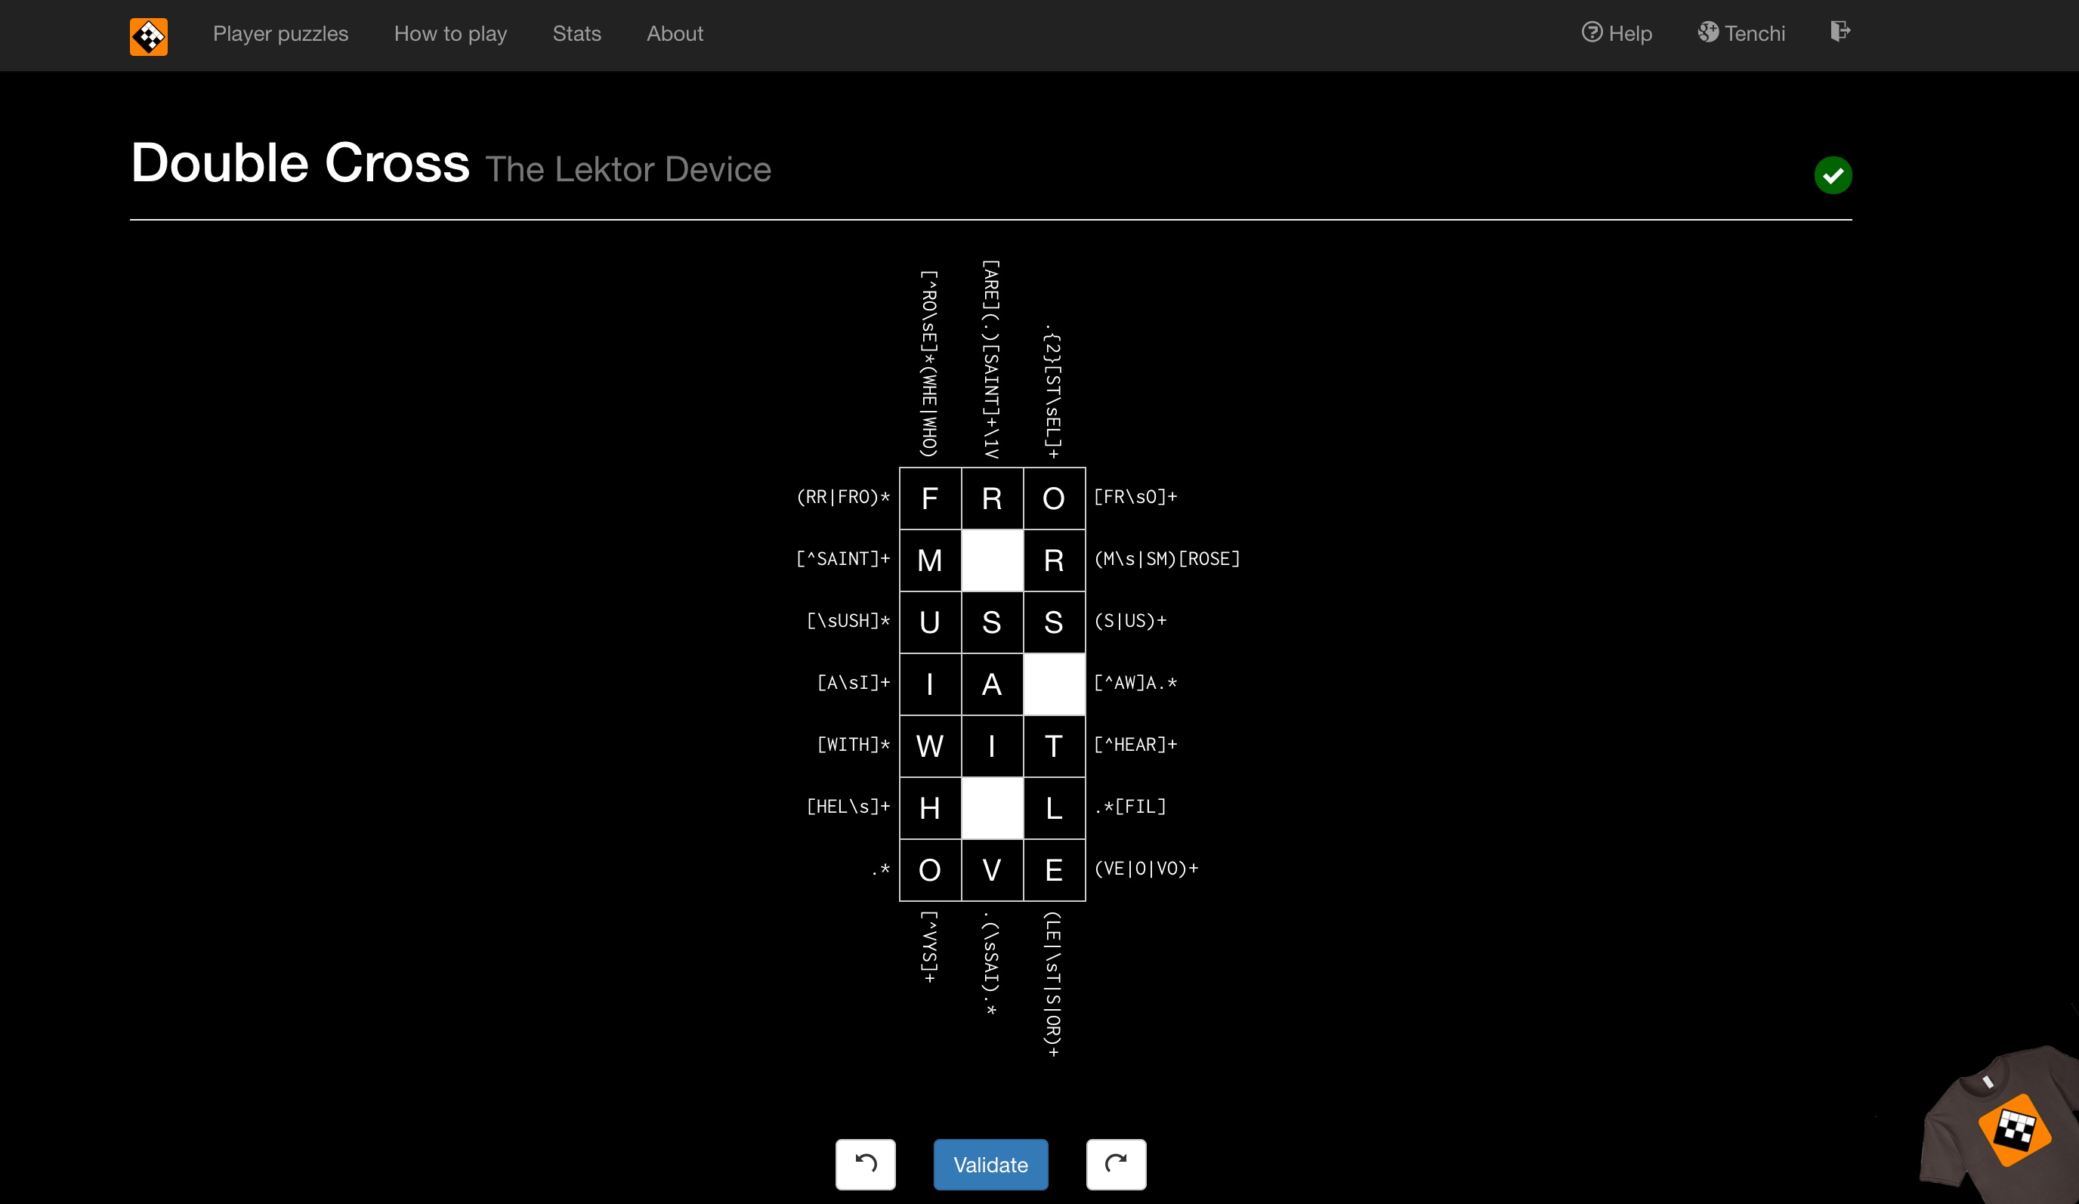Click the cell containing letter E
Image resolution: width=2079 pixels, height=1204 pixels.
pos(1054,870)
